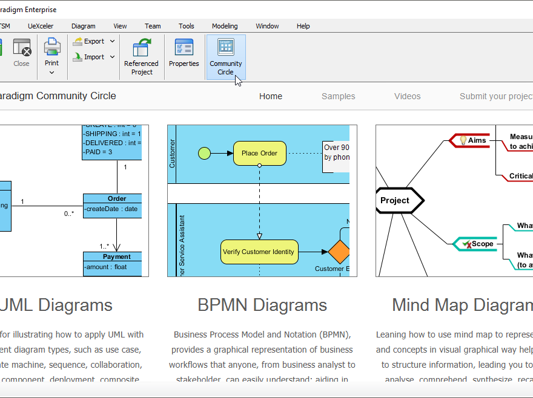
Task: Open the UeXceler menu
Action: point(41,26)
